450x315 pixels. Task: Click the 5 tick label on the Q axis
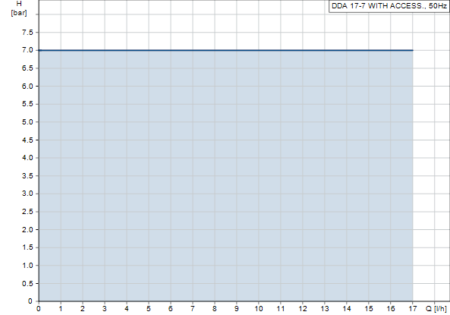(x=149, y=309)
